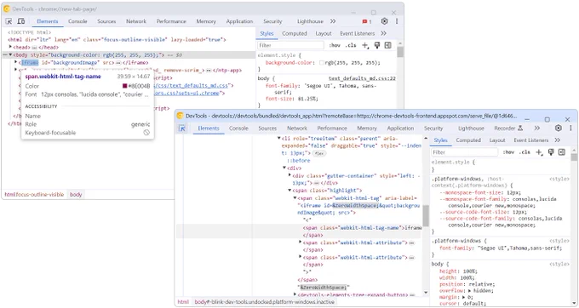Expand the overflow shorthand property triangle

[471, 291]
